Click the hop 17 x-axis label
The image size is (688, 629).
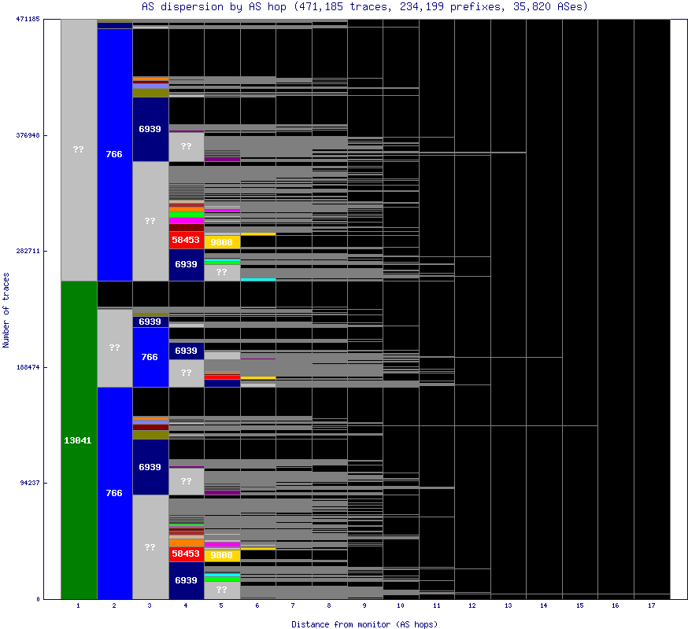pos(653,606)
